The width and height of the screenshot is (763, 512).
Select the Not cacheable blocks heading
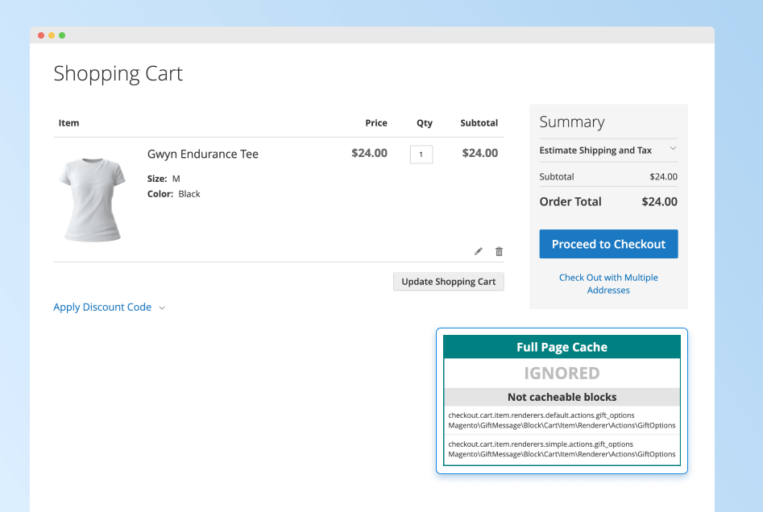point(562,397)
